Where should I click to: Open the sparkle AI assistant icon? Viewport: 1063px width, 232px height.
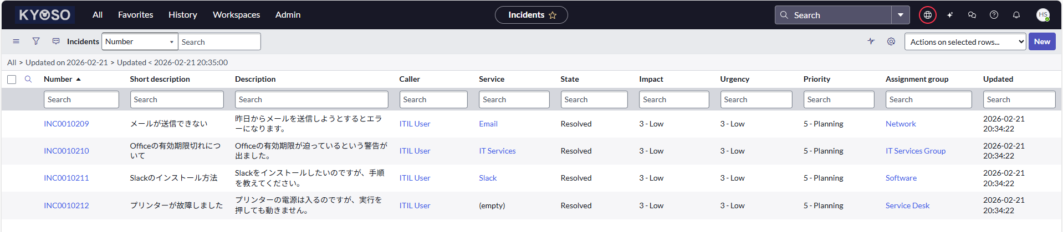(x=950, y=15)
